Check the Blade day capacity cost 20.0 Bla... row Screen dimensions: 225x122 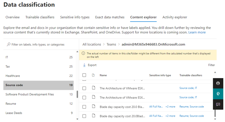click(x=84, y=107)
